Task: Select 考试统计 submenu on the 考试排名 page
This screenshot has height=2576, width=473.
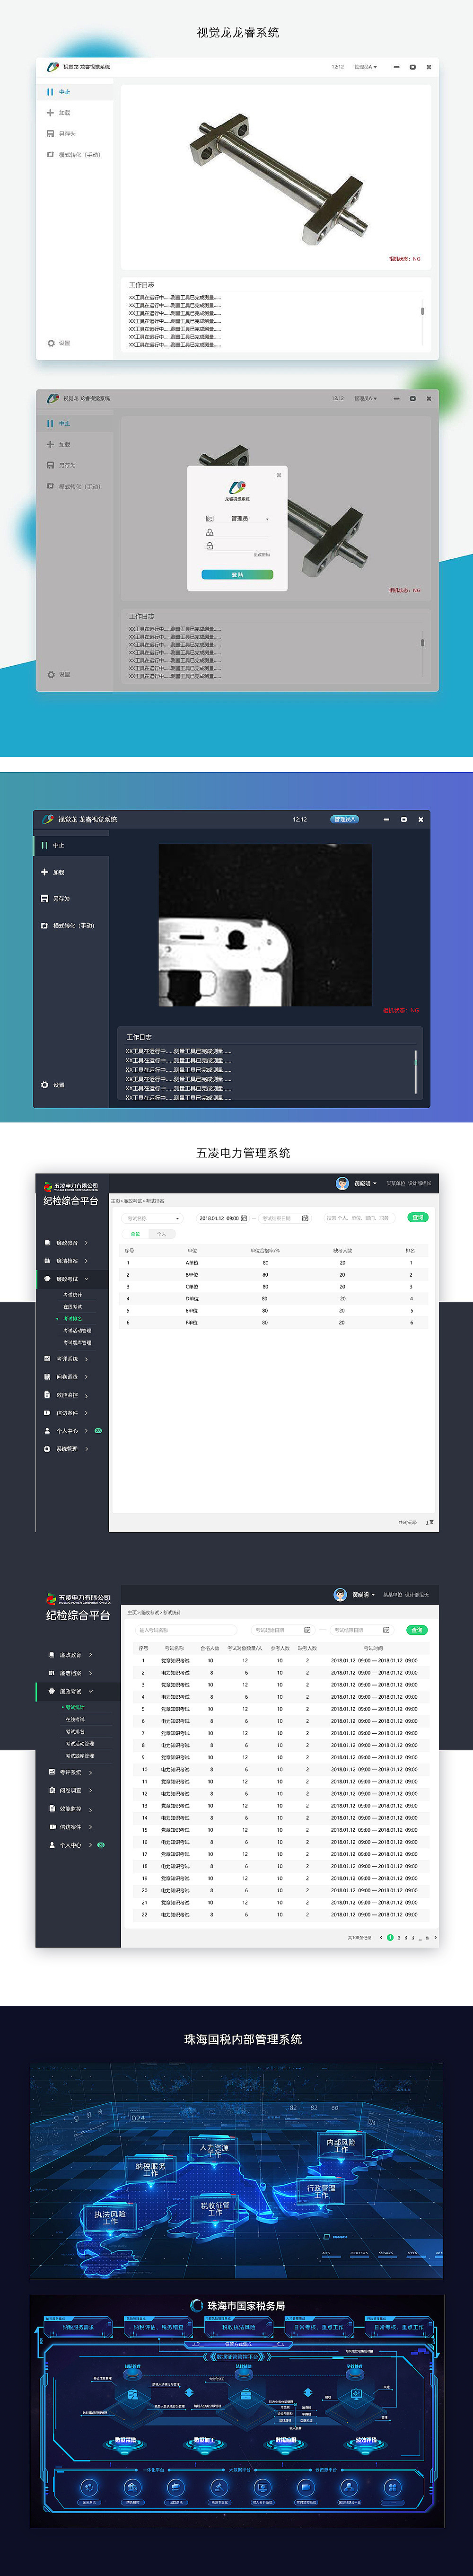Action: point(73,1295)
